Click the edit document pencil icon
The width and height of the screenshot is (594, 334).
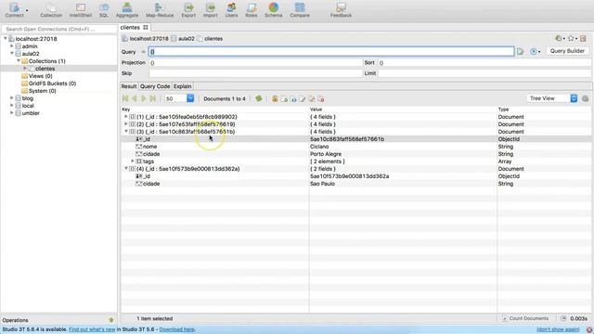303,99
